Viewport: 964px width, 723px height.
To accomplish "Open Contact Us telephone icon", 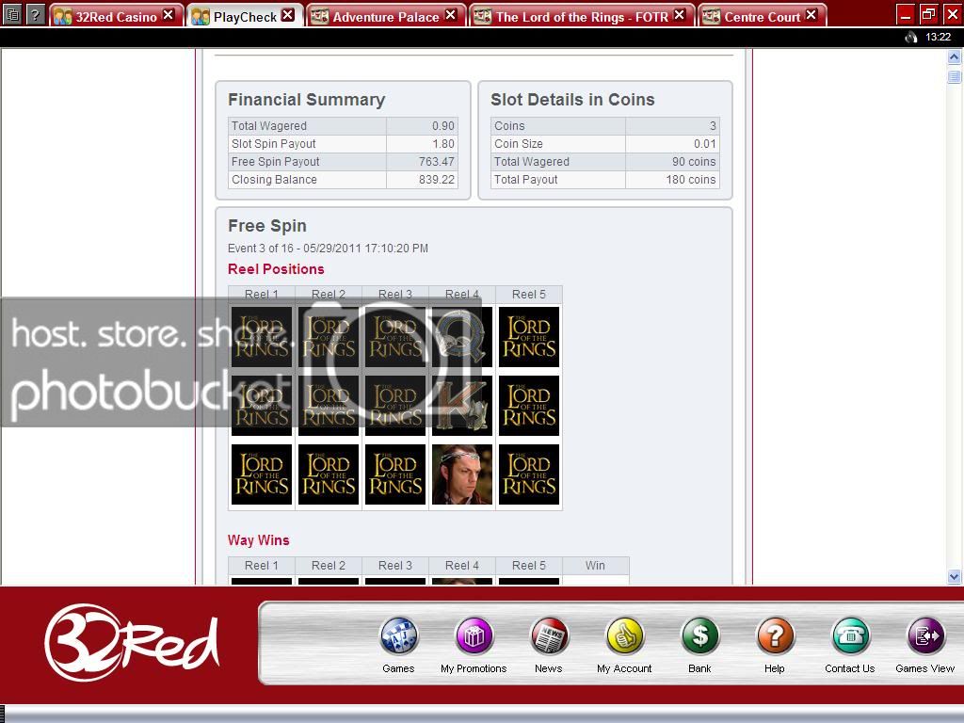I will pyautogui.click(x=850, y=636).
